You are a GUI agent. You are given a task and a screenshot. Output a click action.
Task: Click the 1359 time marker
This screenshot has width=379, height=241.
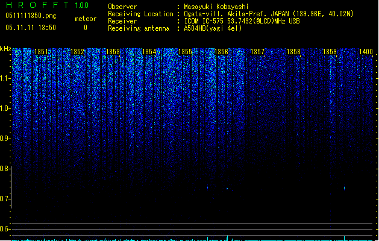330,52
